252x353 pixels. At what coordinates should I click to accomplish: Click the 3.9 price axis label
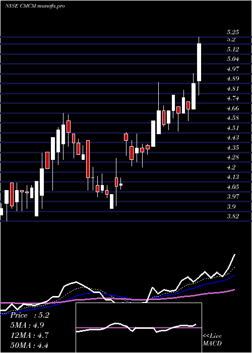tap(231, 206)
